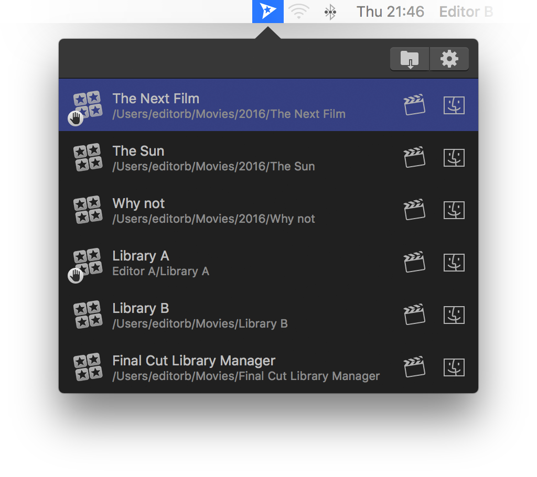The width and height of the screenshot is (537, 477).
Task: Open Library A in Final Cut
Action: pos(414,262)
